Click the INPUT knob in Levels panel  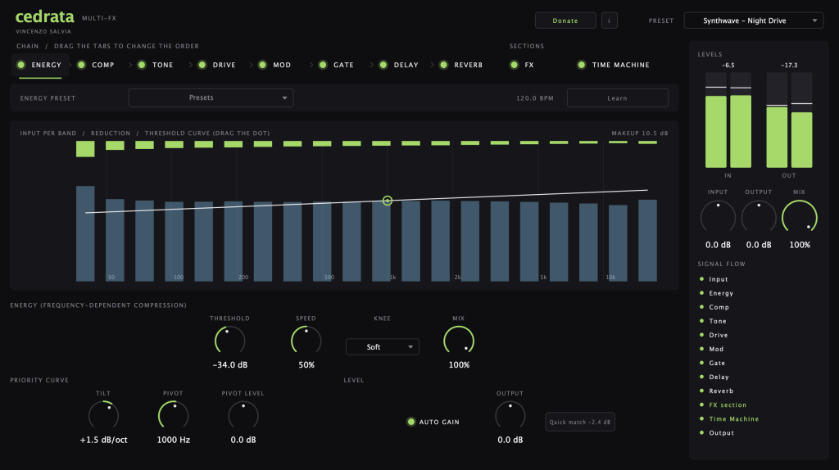(718, 216)
